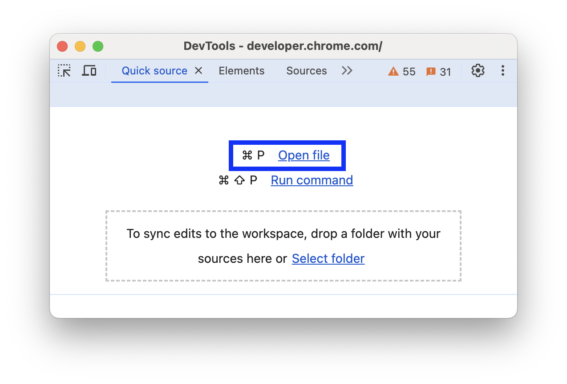The image size is (567, 384).
Task: Open the issues badge showing 31
Action: 438,71
